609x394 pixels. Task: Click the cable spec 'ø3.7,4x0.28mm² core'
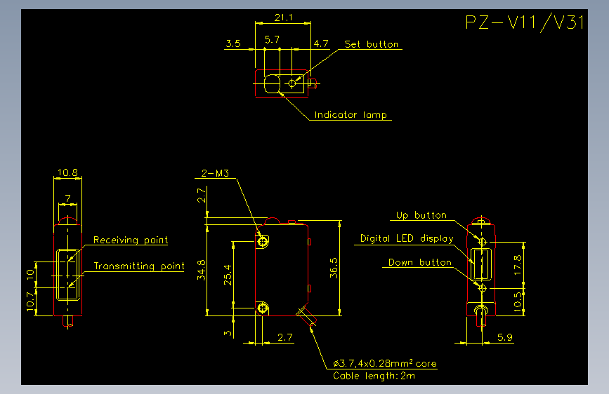click(x=385, y=363)
